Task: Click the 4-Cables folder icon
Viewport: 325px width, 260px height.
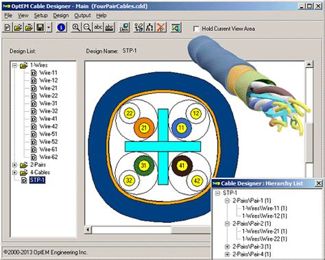Action: [23, 172]
